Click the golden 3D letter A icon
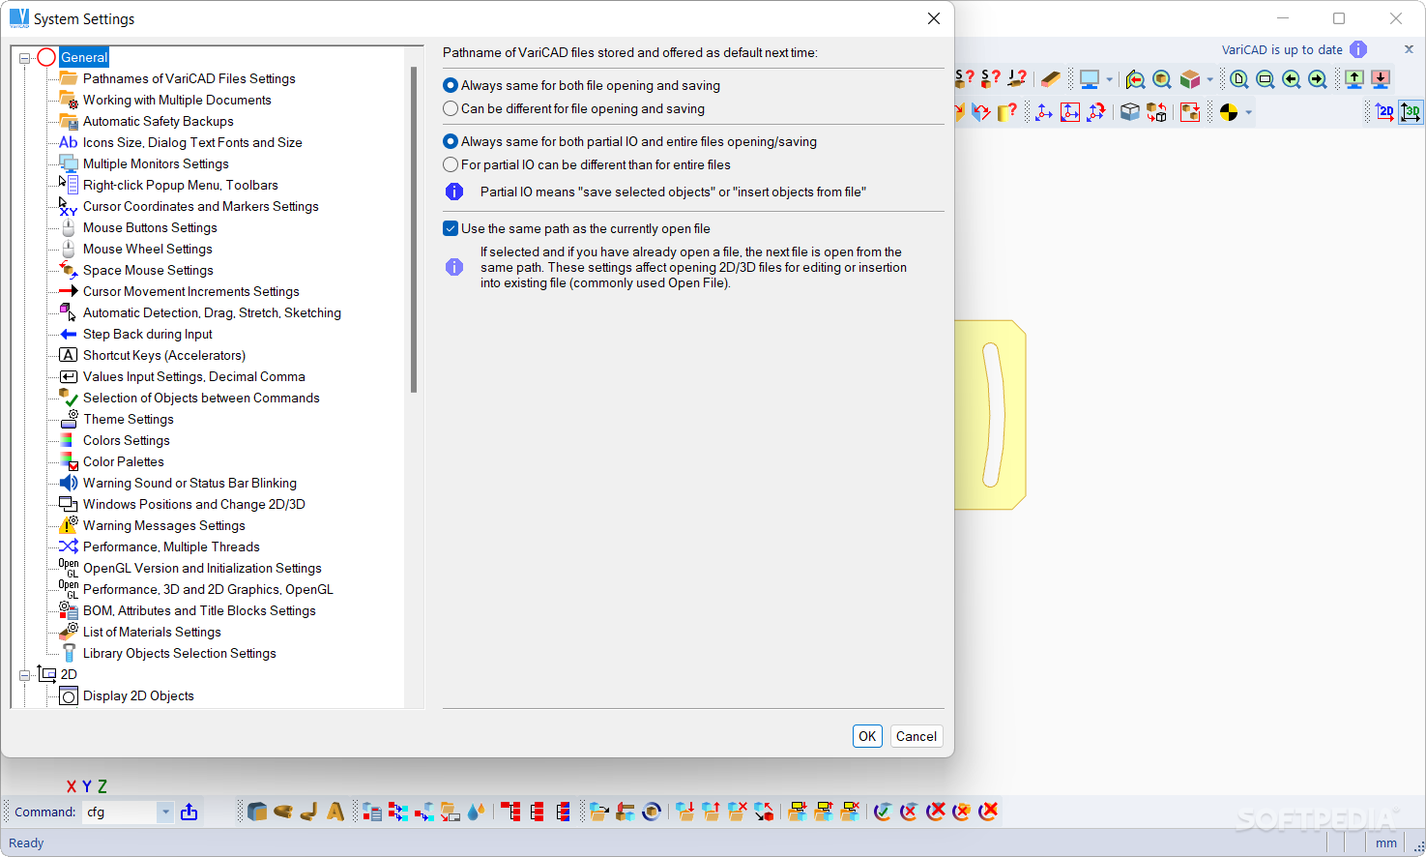The image size is (1426, 857). (x=335, y=812)
